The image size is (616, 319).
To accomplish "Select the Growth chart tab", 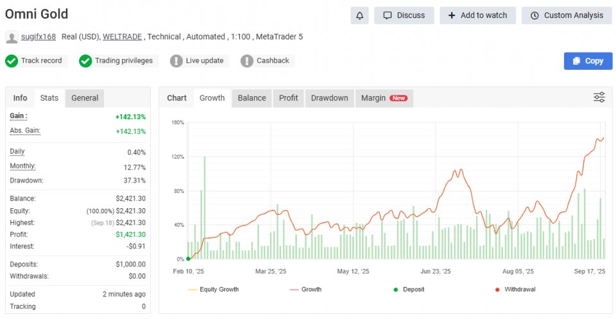I will (x=212, y=98).
